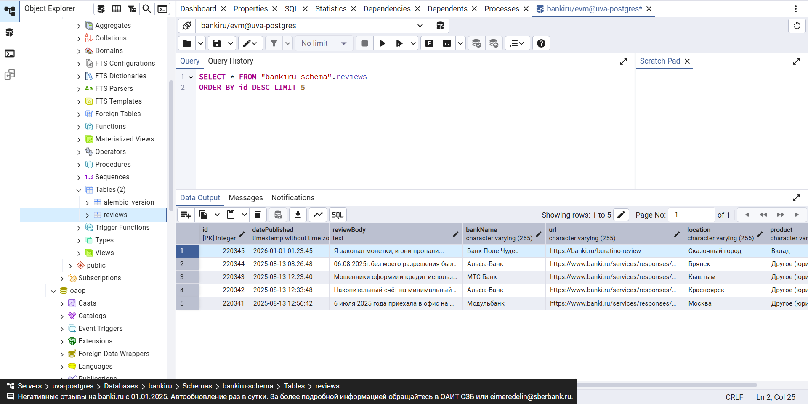Click the Open File folder icon
The width and height of the screenshot is (808, 404).
[187, 43]
